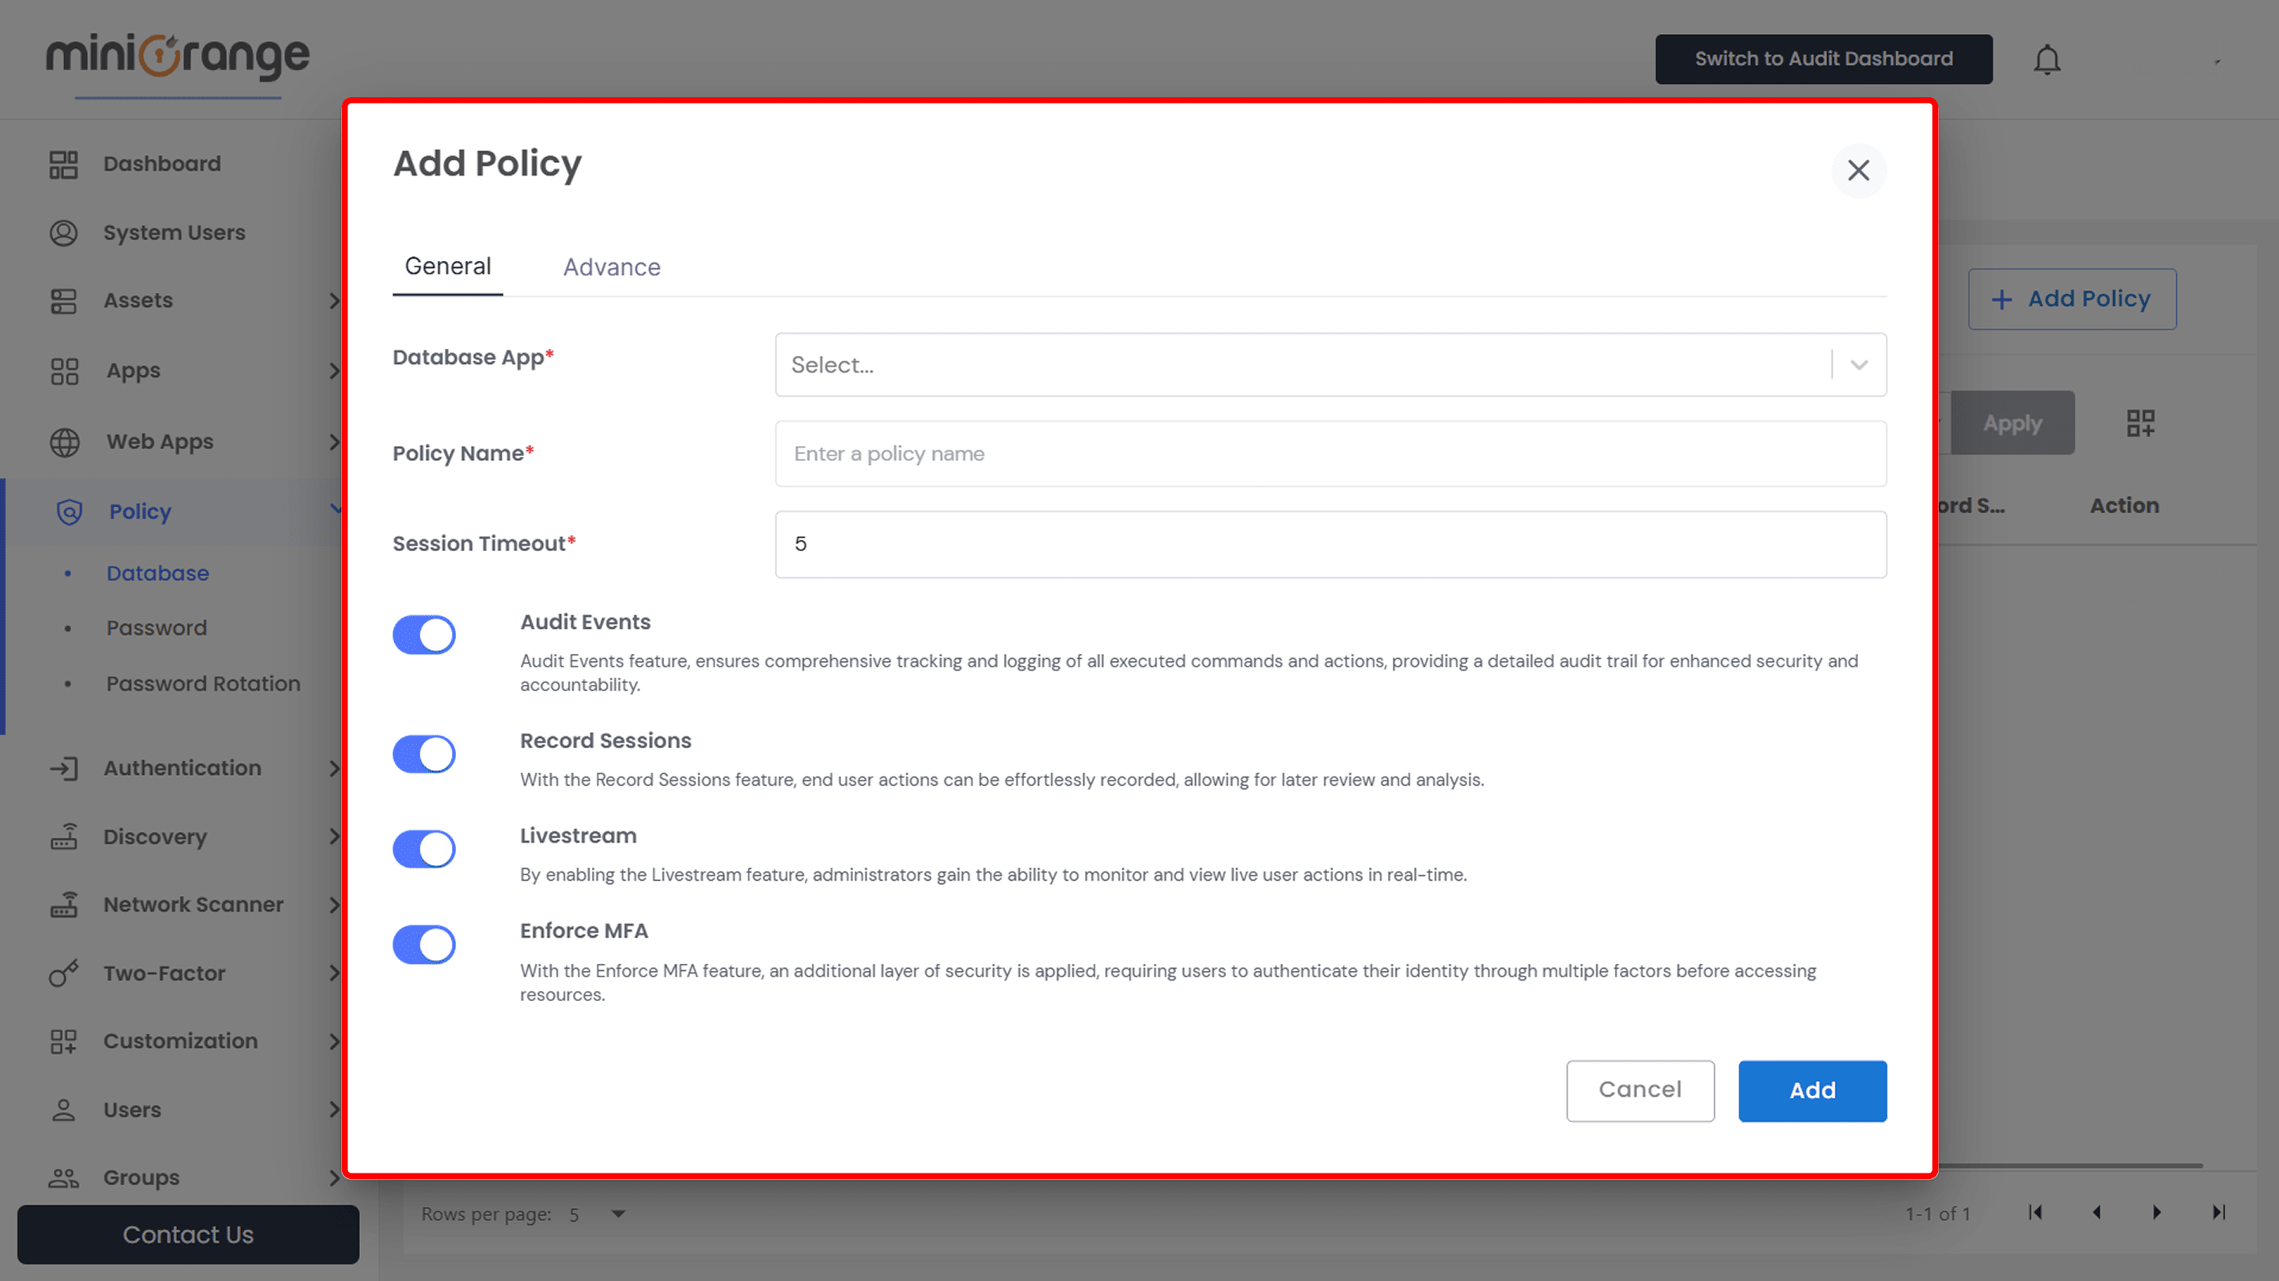
Task: Click the Dashboard grid icon in sidebar
Action: pos(63,164)
